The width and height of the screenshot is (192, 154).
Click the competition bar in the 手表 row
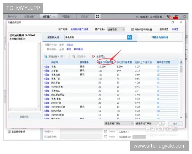point(168,66)
